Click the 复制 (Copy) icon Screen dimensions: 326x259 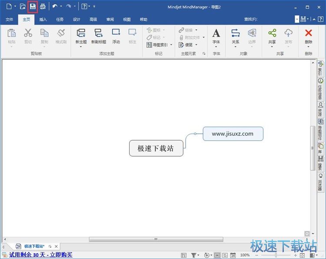click(44, 33)
